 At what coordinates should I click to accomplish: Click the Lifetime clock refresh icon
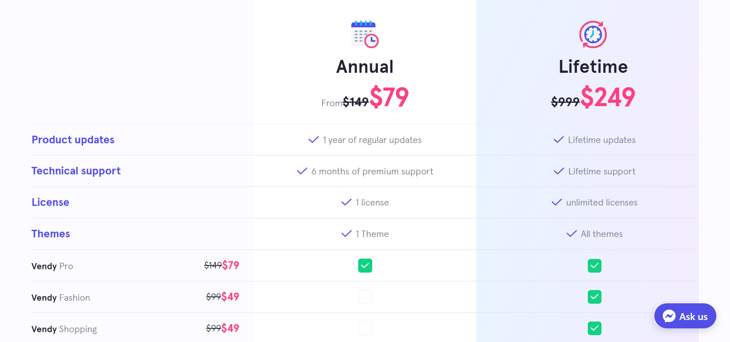[x=592, y=34]
